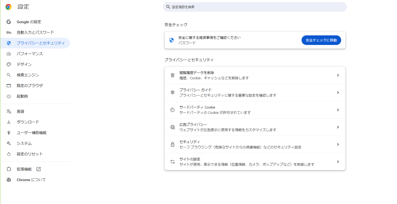Click the translate icon for 言語

(x=9, y=112)
